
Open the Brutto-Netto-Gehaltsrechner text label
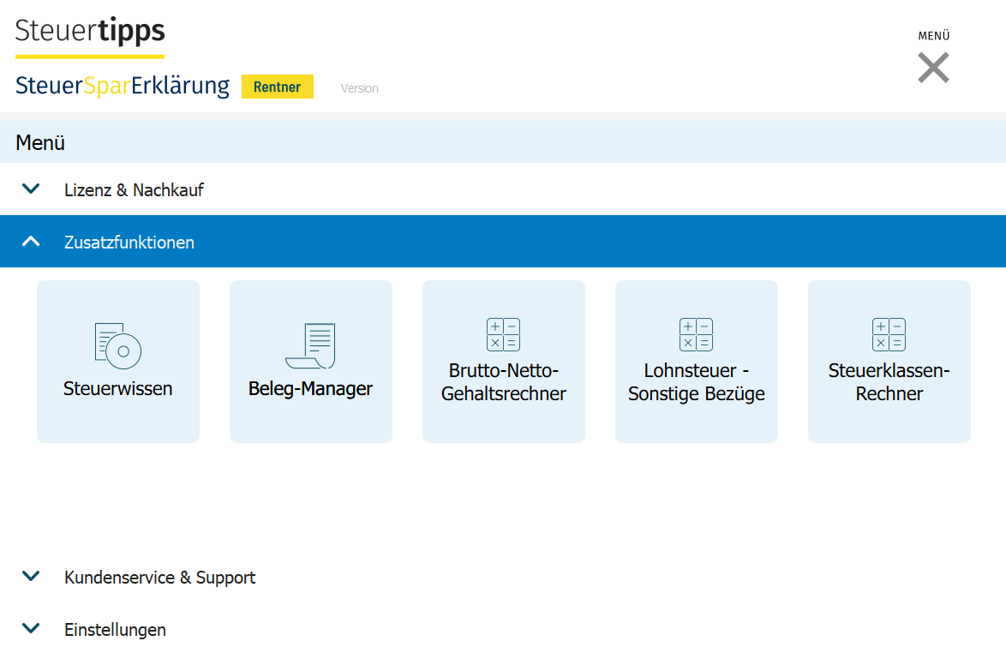tap(503, 383)
